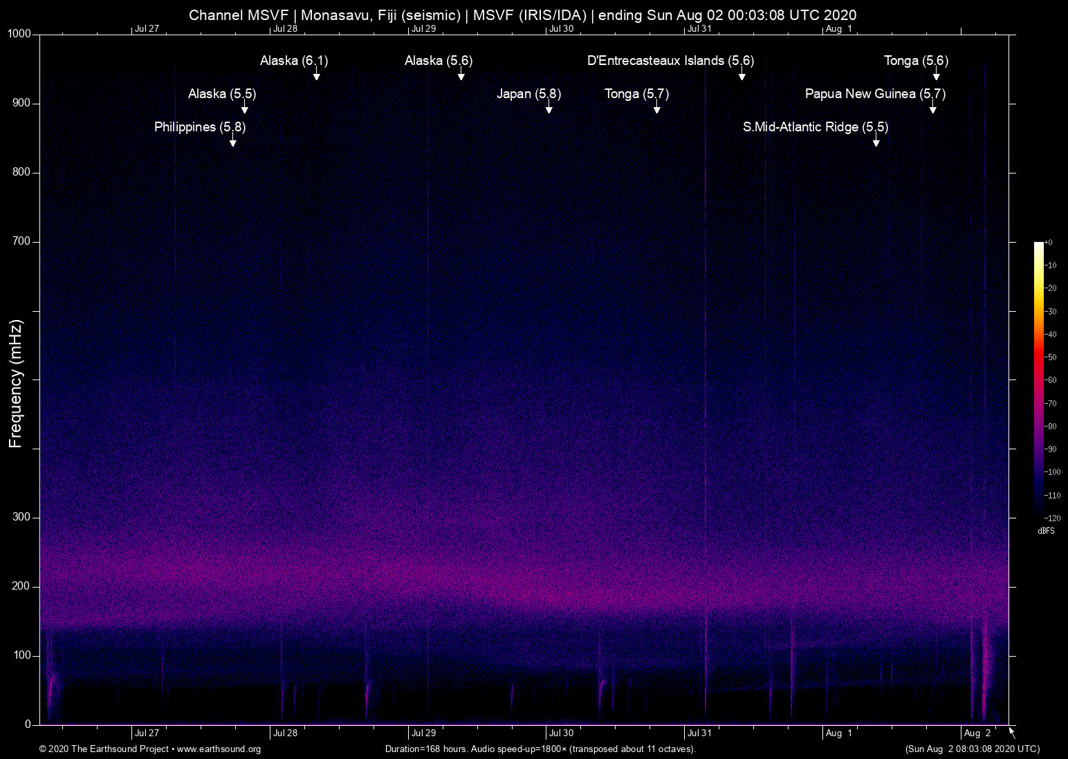The height and width of the screenshot is (759, 1068).
Task: Click Jul 29 on the bottom time axis
Action: pyautogui.click(x=423, y=733)
